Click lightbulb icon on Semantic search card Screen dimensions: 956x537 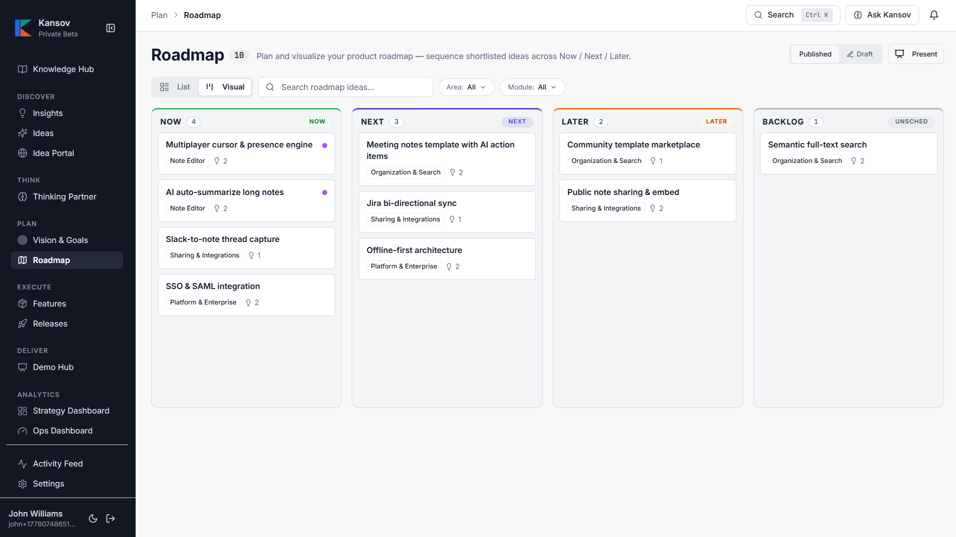tap(853, 160)
